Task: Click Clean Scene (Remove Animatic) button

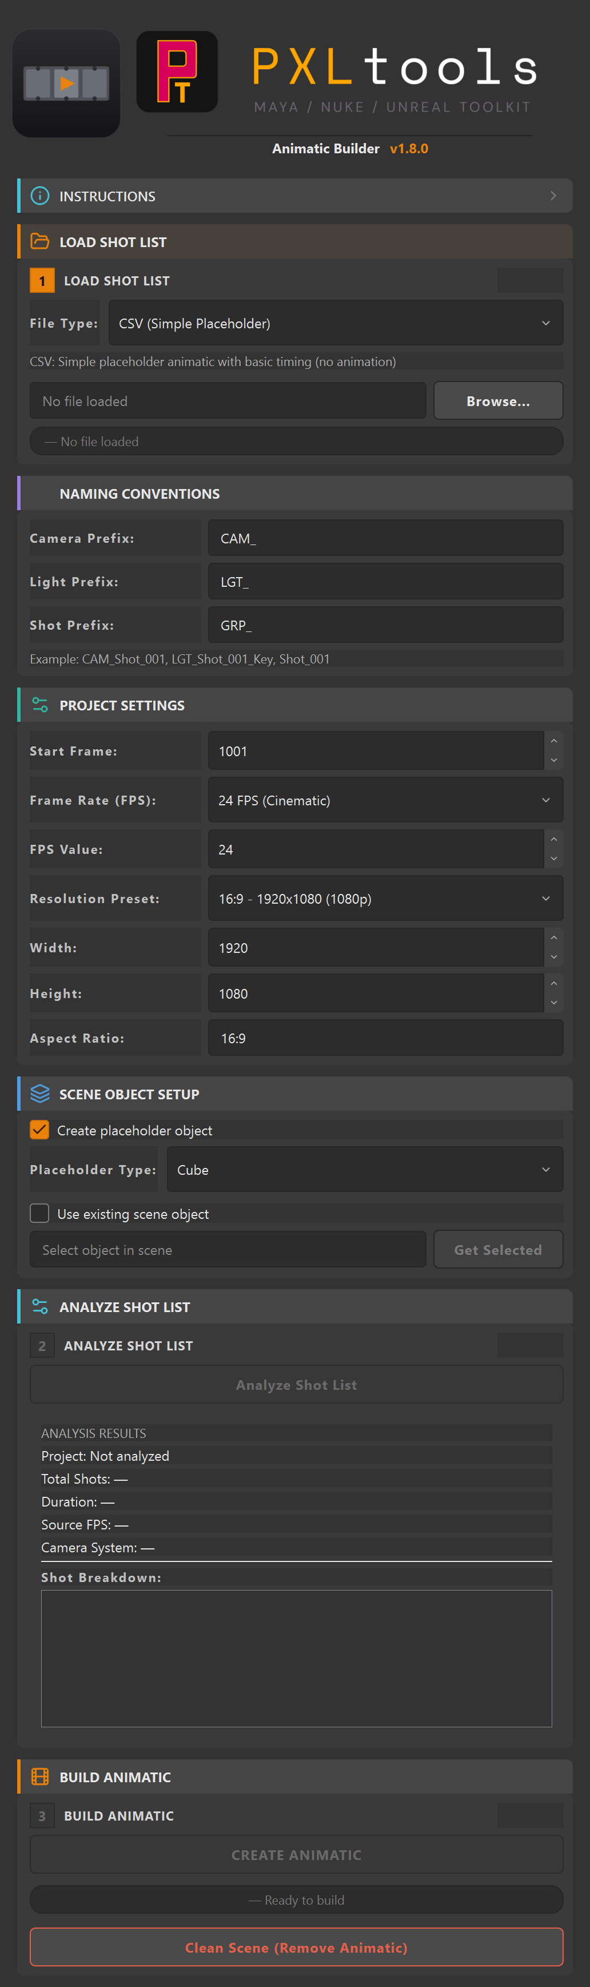Action: point(296,1947)
